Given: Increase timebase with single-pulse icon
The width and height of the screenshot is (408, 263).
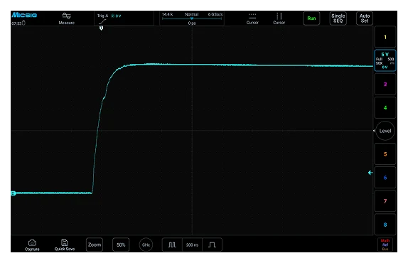Looking at the screenshot, I should click(x=212, y=245).
